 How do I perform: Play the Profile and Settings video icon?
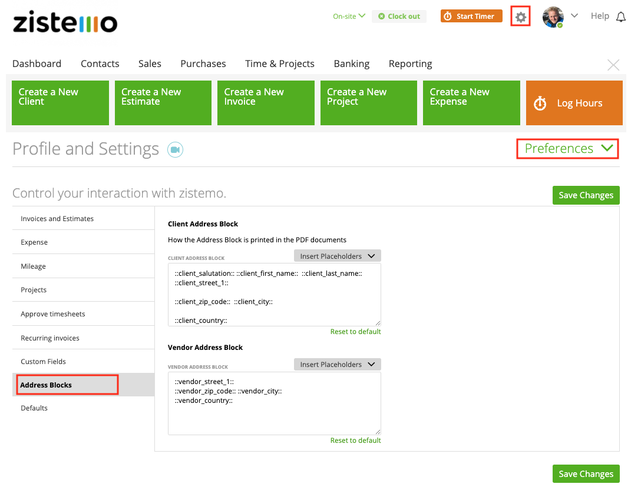click(x=175, y=150)
